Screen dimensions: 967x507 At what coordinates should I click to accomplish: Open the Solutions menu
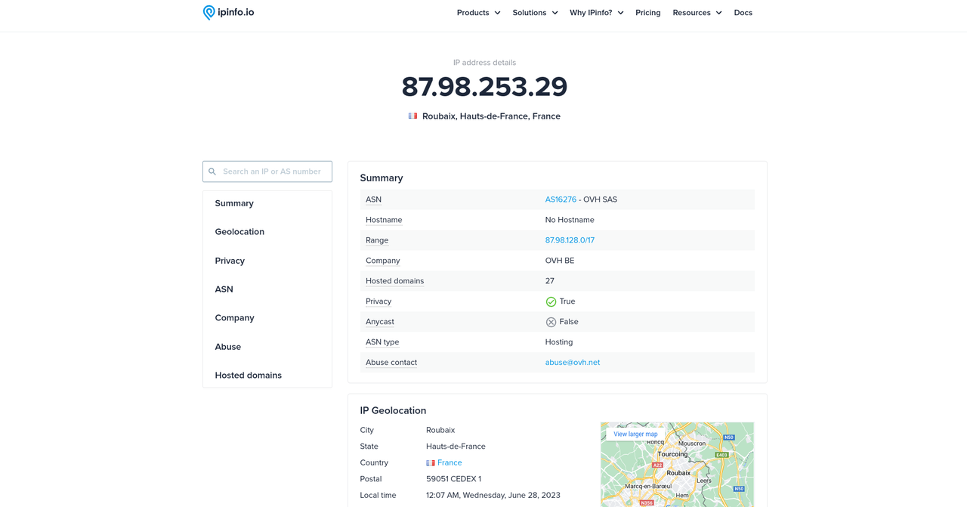point(535,13)
